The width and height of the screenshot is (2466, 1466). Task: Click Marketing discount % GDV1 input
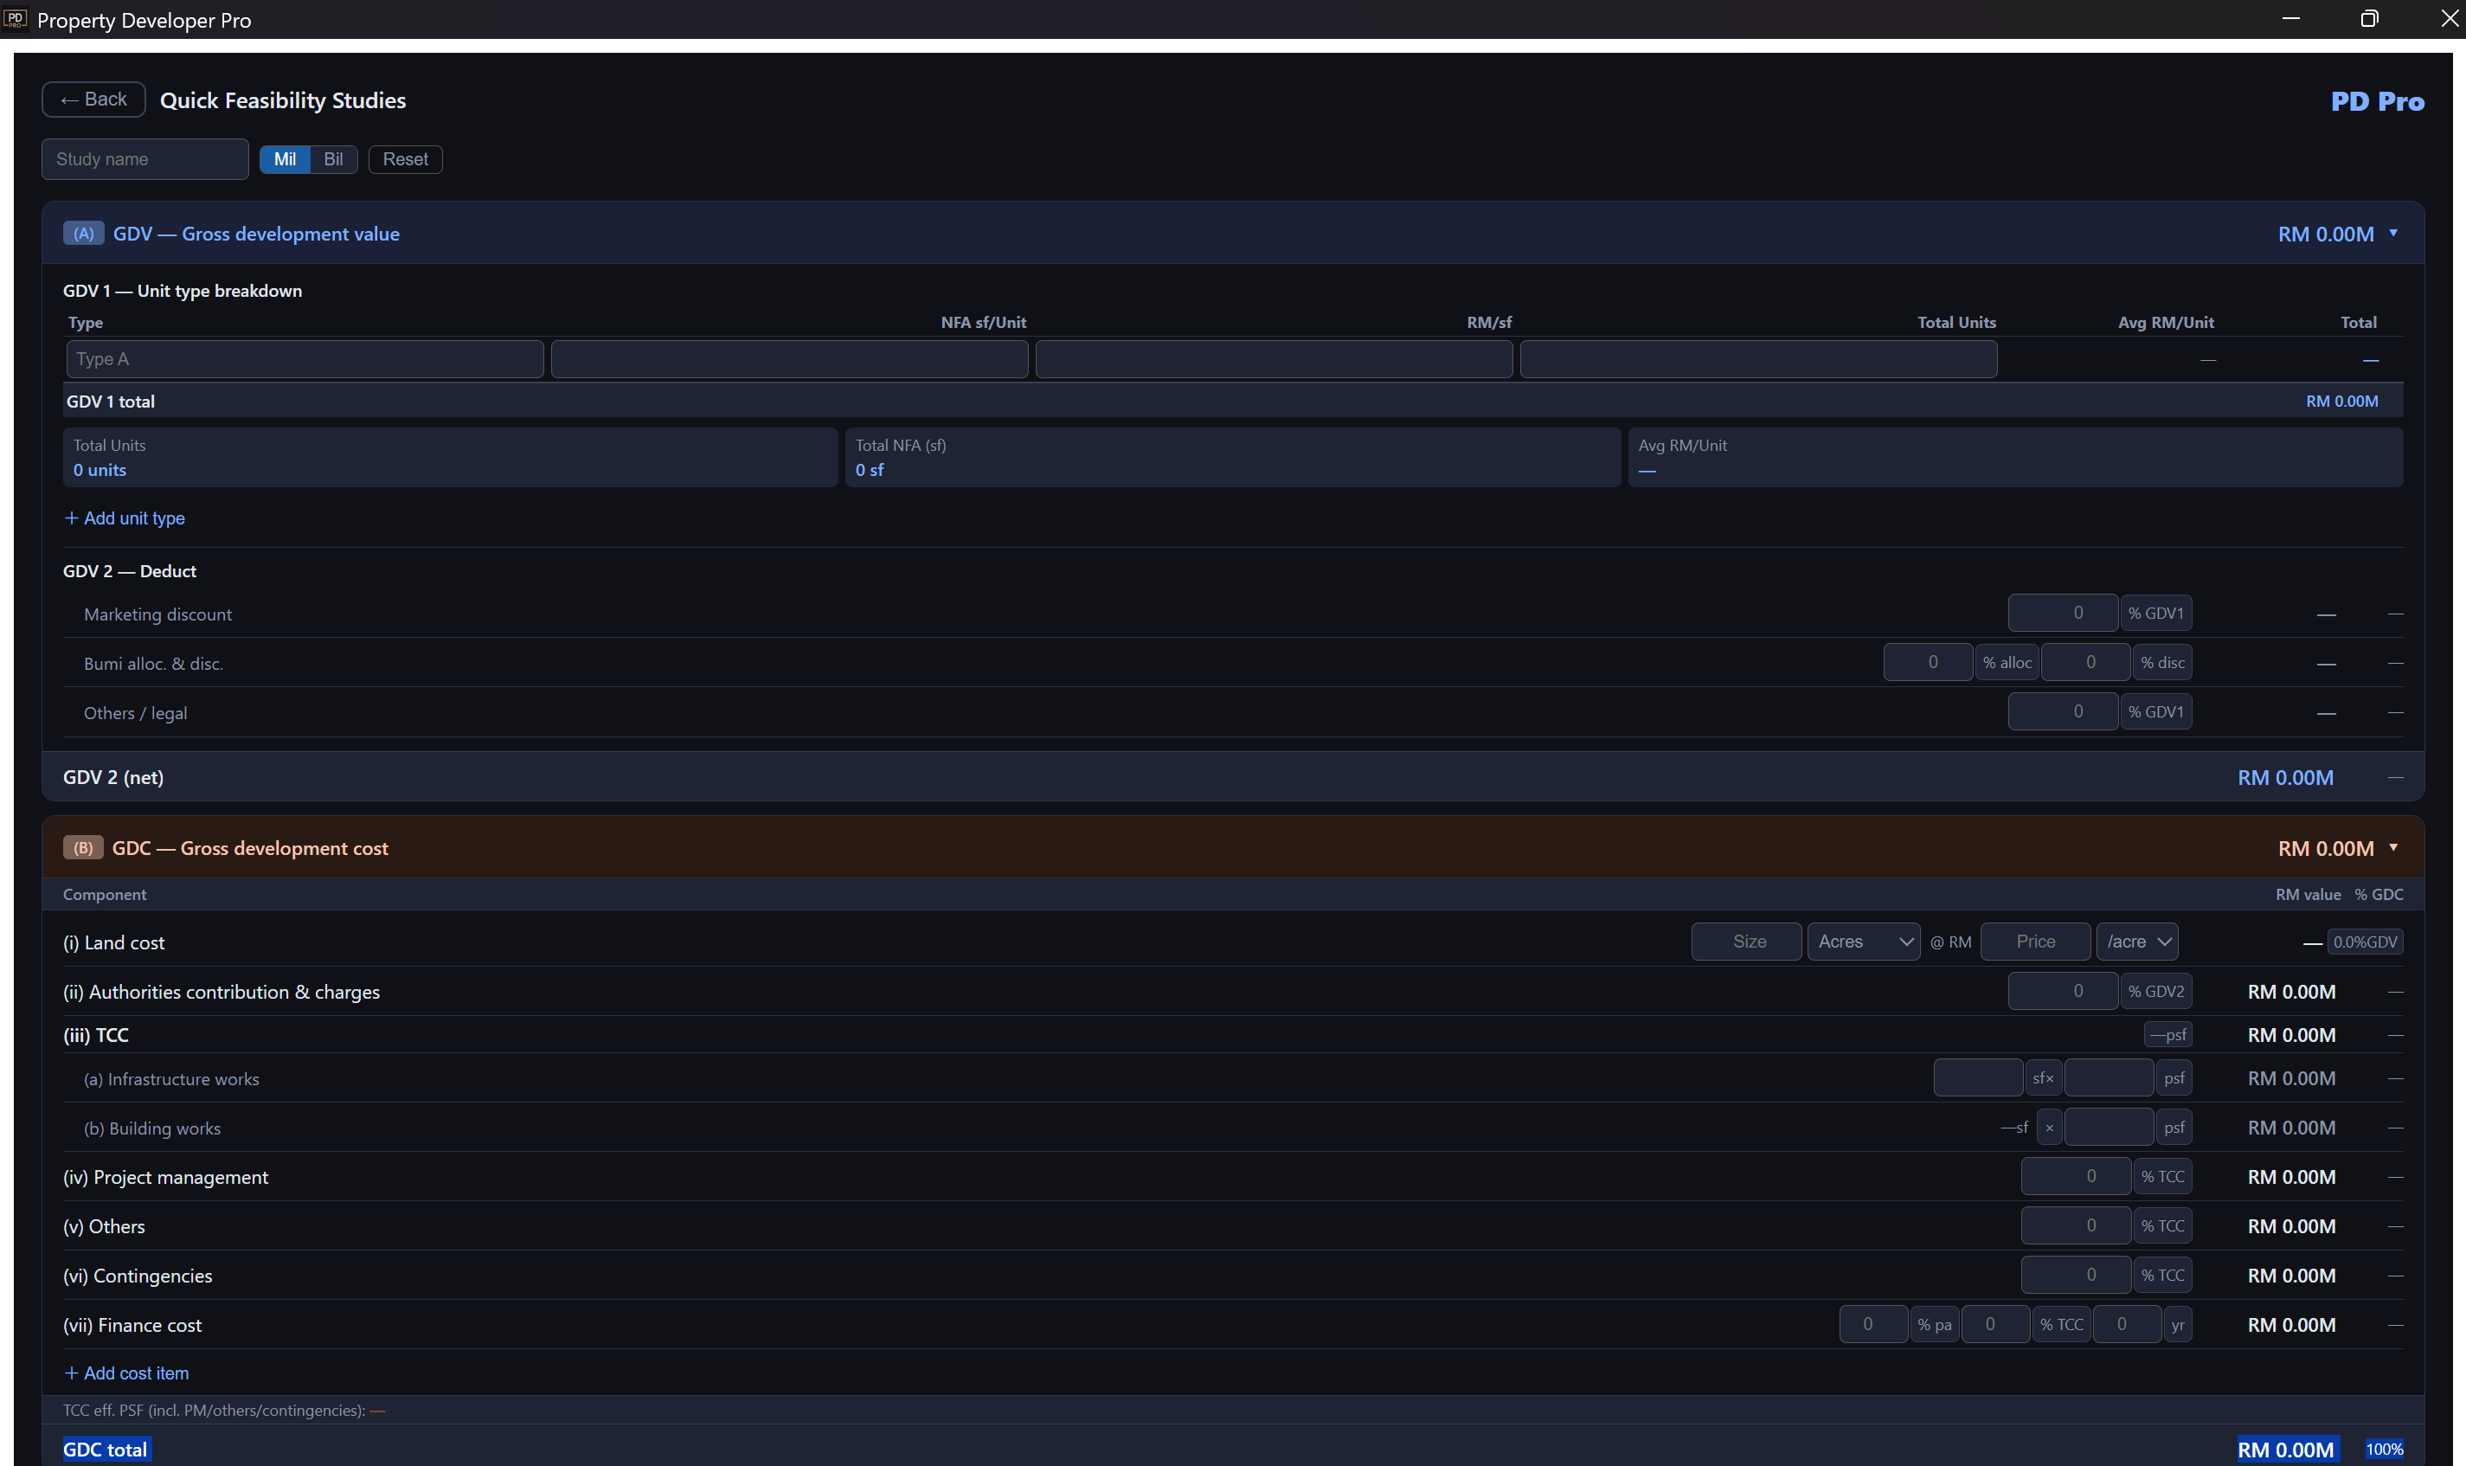(x=2063, y=613)
